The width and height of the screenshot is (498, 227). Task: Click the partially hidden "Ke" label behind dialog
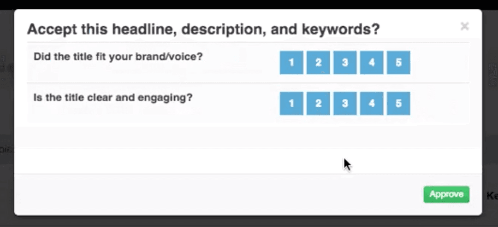pyautogui.click(x=492, y=196)
